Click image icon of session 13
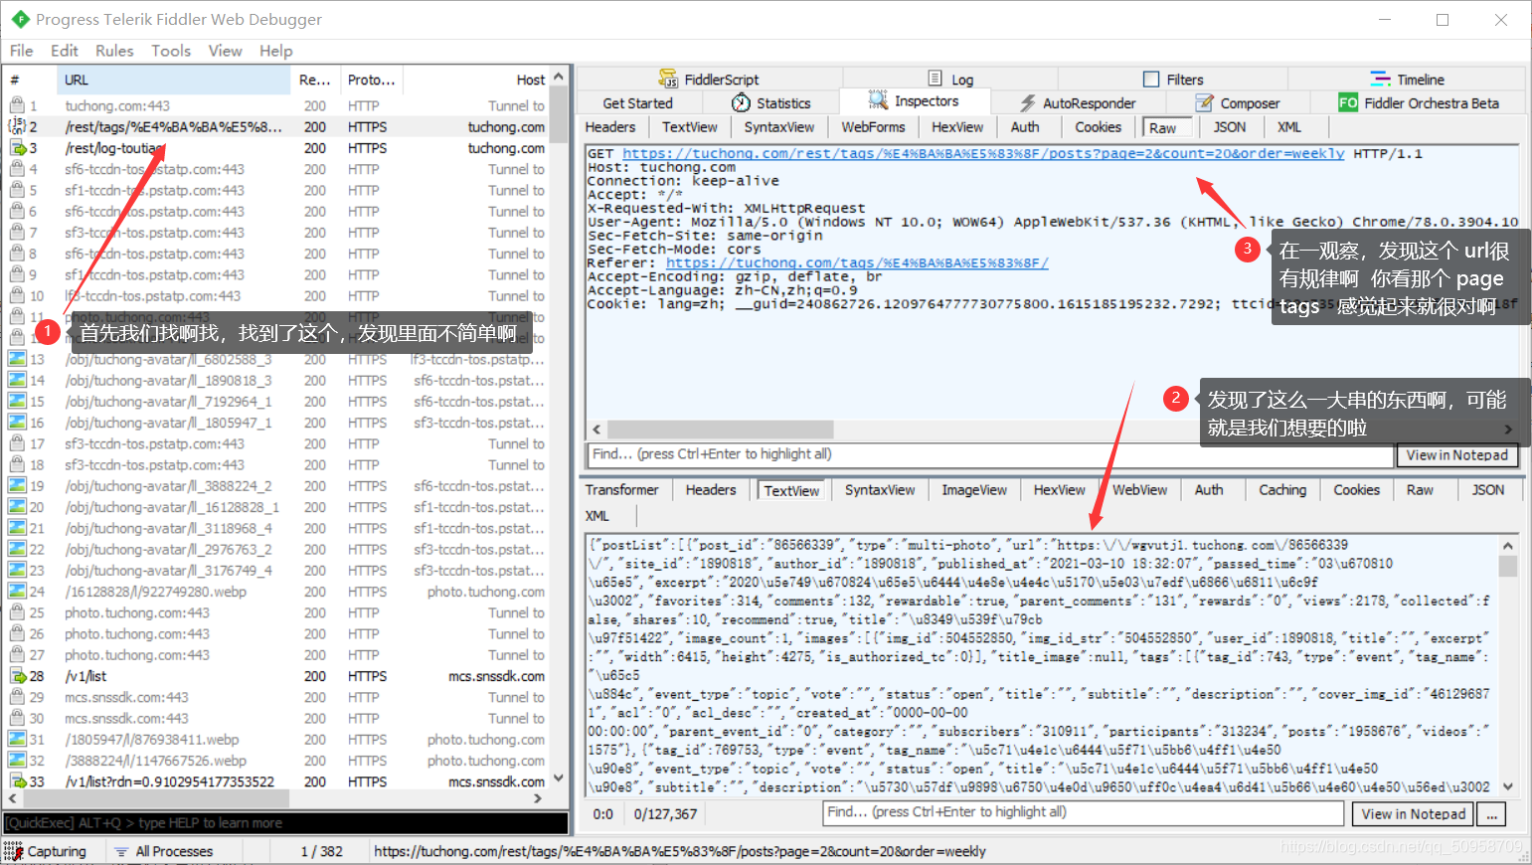The width and height of the screenshot is (1532, 865). [x=17, y=359]
